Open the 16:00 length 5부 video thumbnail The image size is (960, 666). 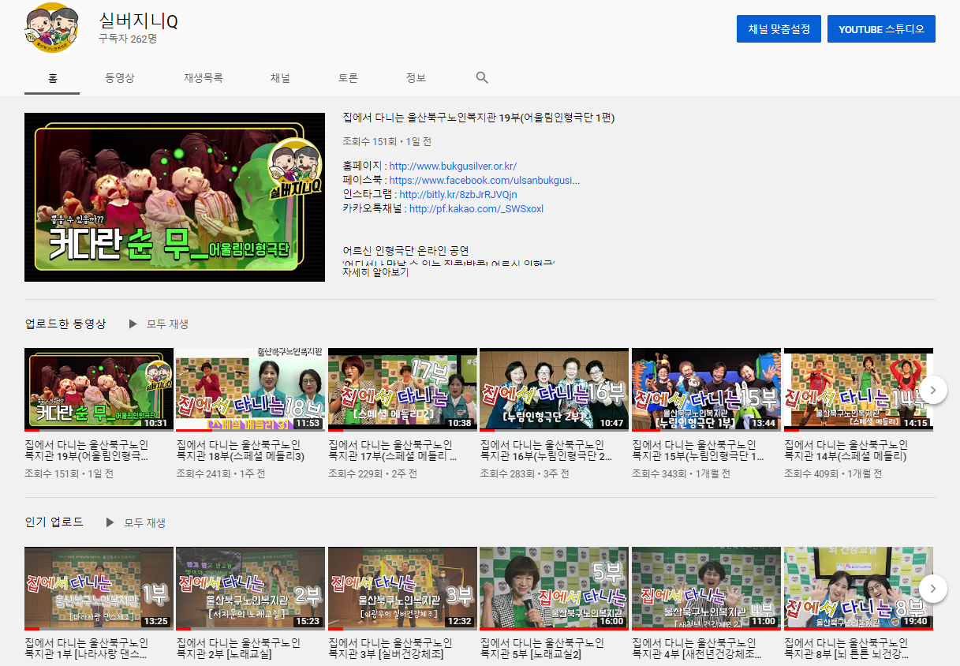pyautogui.click(x=554, y=588)
